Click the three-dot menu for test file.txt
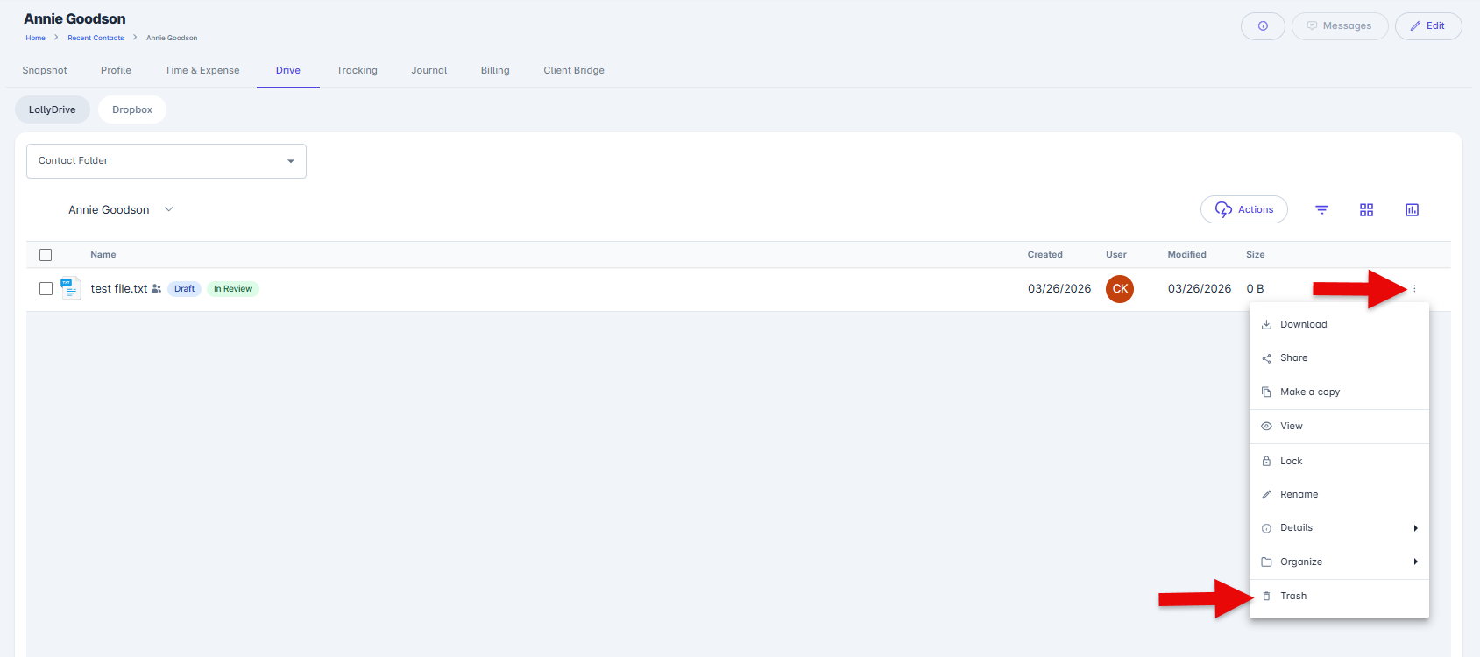Image resolution: width=1480 pixels, height=657 pixels. 1414,289
